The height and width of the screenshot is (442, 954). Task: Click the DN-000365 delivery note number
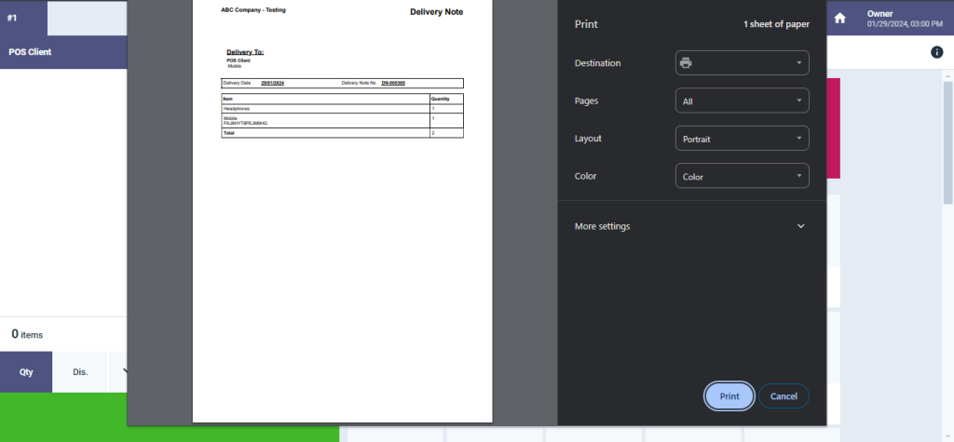pos(393,84)
